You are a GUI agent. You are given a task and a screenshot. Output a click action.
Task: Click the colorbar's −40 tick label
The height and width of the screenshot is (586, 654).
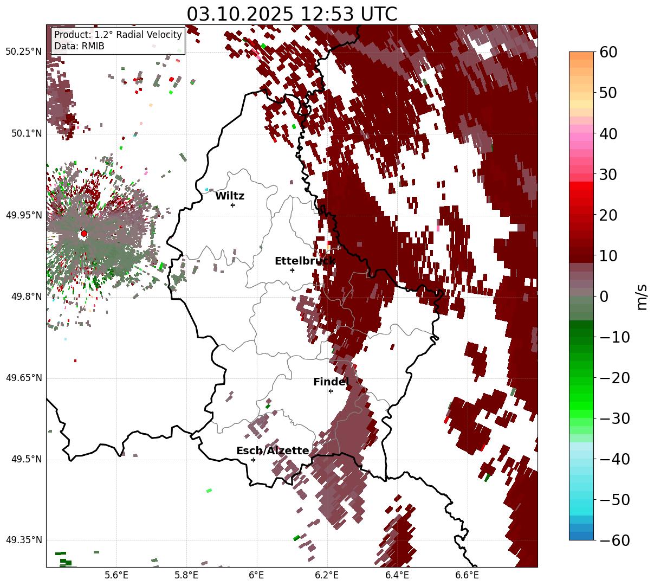pyautogui.click(x=614, y=459)
